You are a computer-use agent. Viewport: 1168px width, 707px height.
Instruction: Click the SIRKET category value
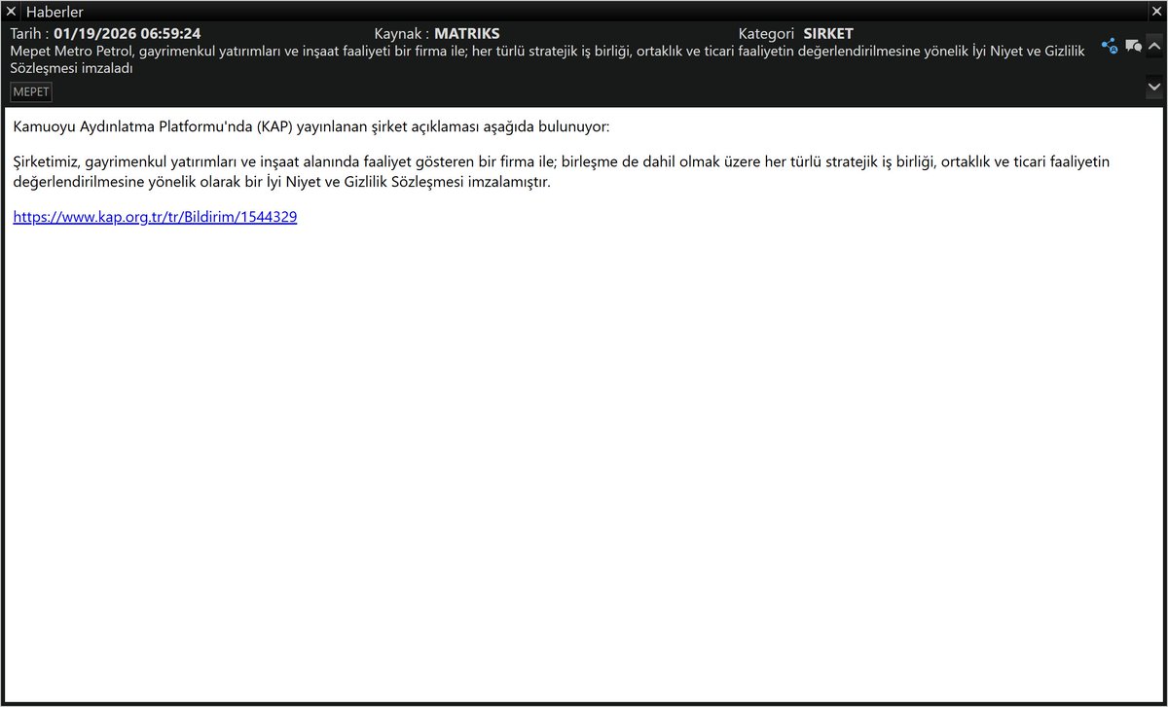(x=828, y=34)
